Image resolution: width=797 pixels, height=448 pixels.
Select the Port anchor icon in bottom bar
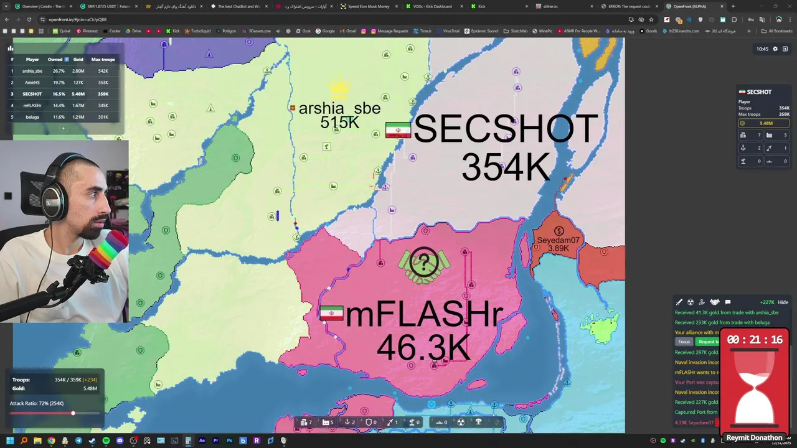pos(347,422)
